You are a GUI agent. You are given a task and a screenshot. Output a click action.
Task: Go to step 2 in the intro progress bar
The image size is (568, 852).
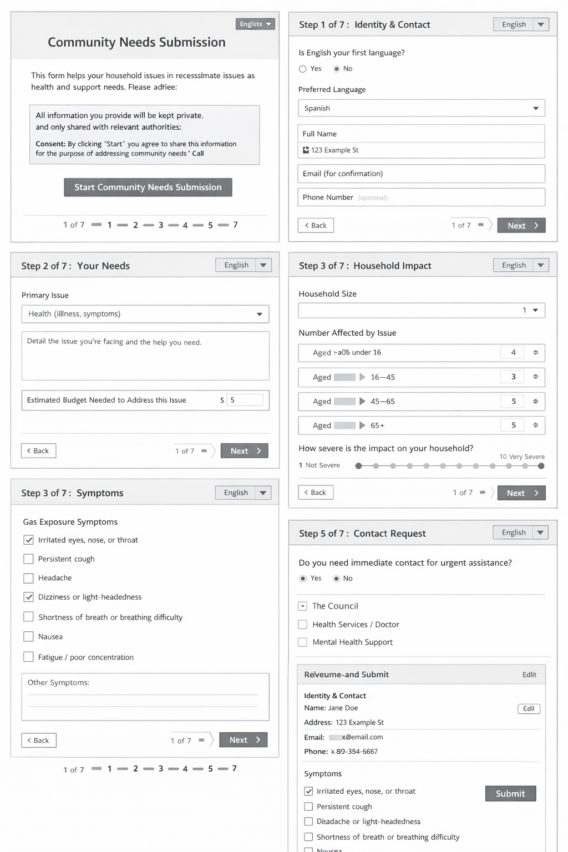[x=135, y=225]
